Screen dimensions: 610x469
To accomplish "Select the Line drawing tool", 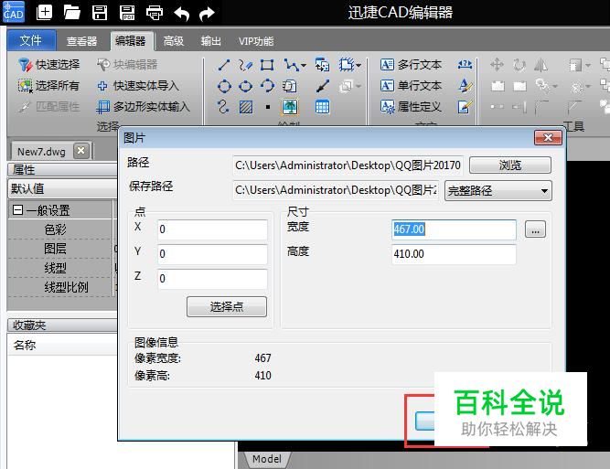I will click(x=224, y=65).
